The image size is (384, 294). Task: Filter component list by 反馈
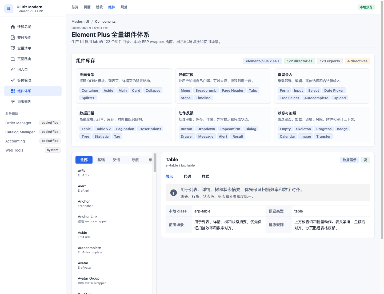(x=118, y=160)
